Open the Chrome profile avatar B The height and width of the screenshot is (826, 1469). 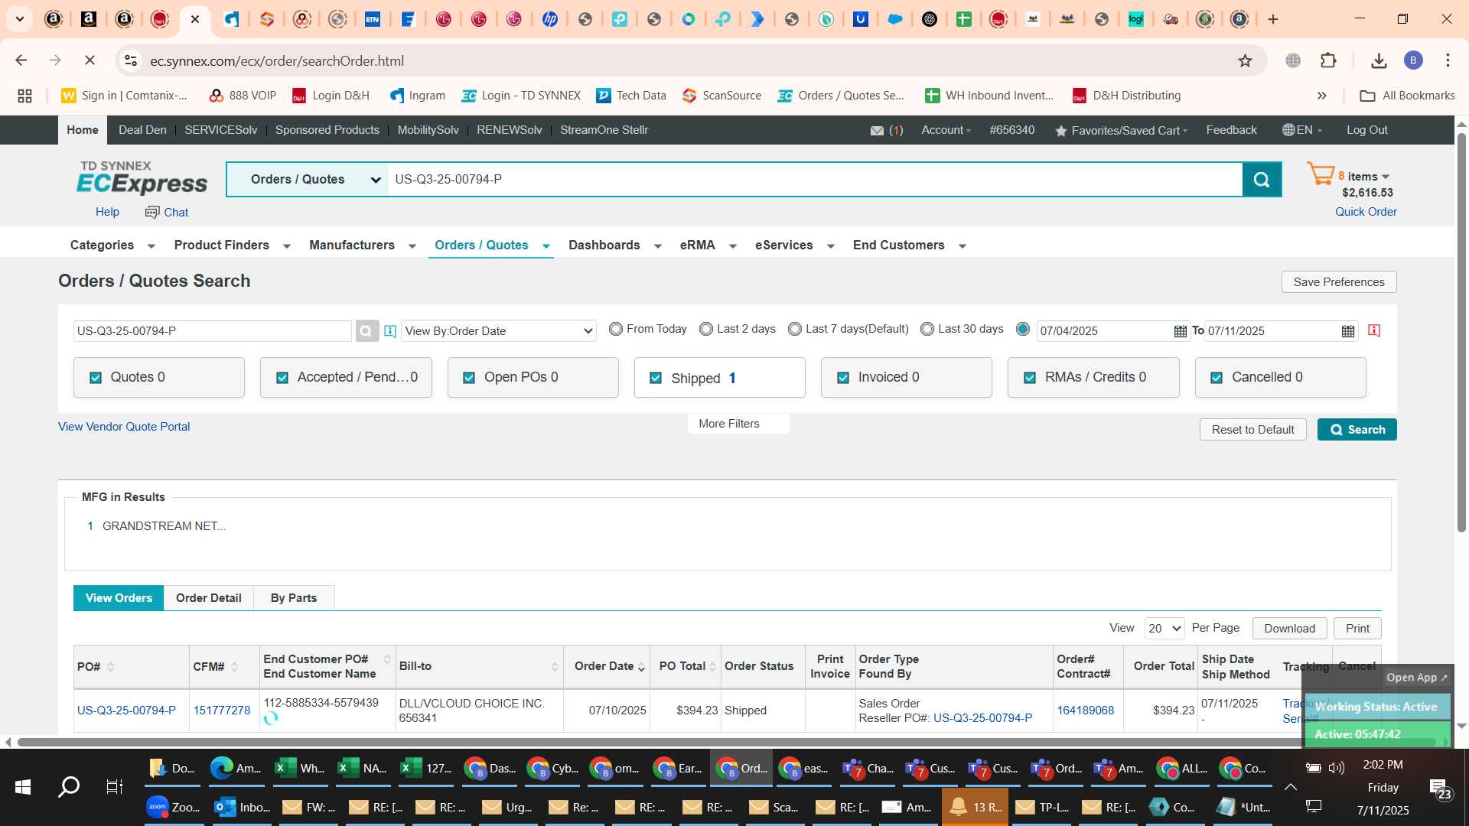pos(1413,60)
